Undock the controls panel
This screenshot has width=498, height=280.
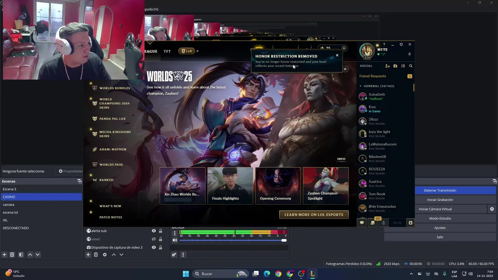[494, 181]
